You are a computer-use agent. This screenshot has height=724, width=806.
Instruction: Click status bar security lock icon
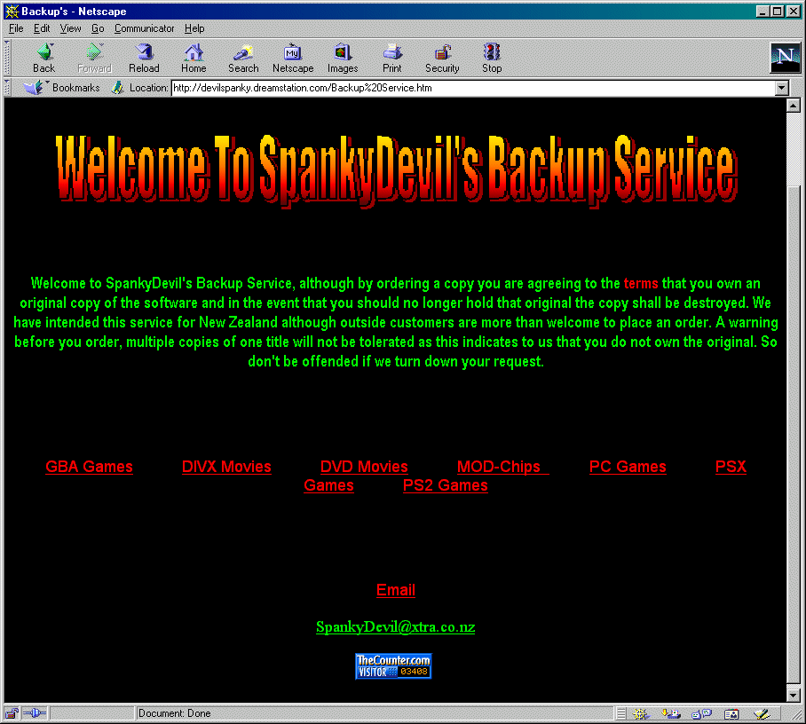tap(12, 713)
